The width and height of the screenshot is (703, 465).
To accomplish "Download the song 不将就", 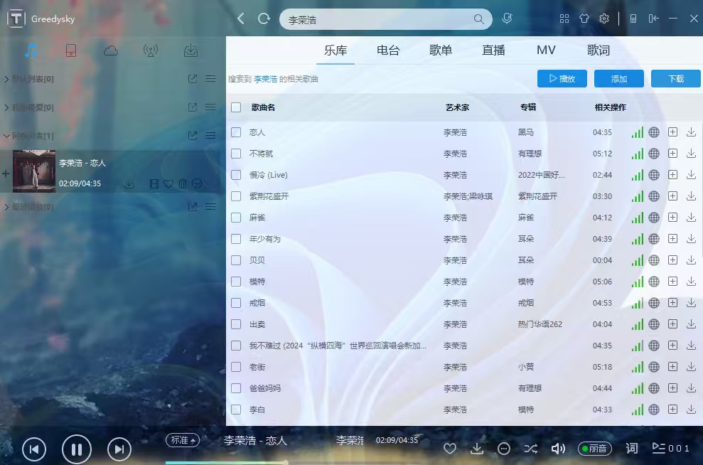I will point(692,154).
